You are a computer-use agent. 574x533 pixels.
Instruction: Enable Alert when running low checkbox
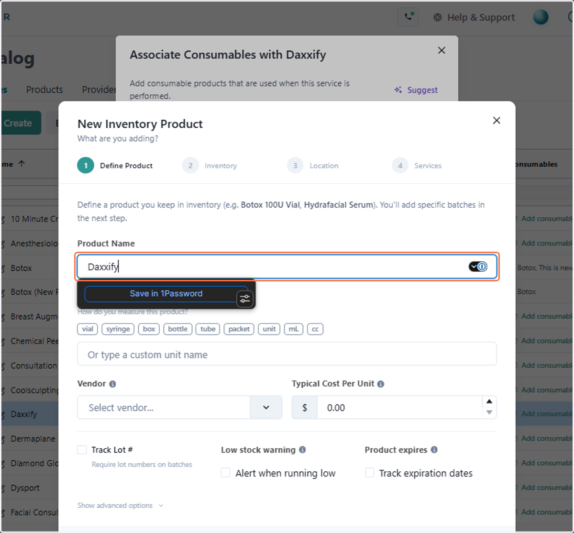coord(225,473)
